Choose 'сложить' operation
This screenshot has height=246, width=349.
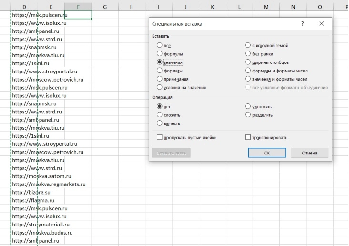click(159, 115)
